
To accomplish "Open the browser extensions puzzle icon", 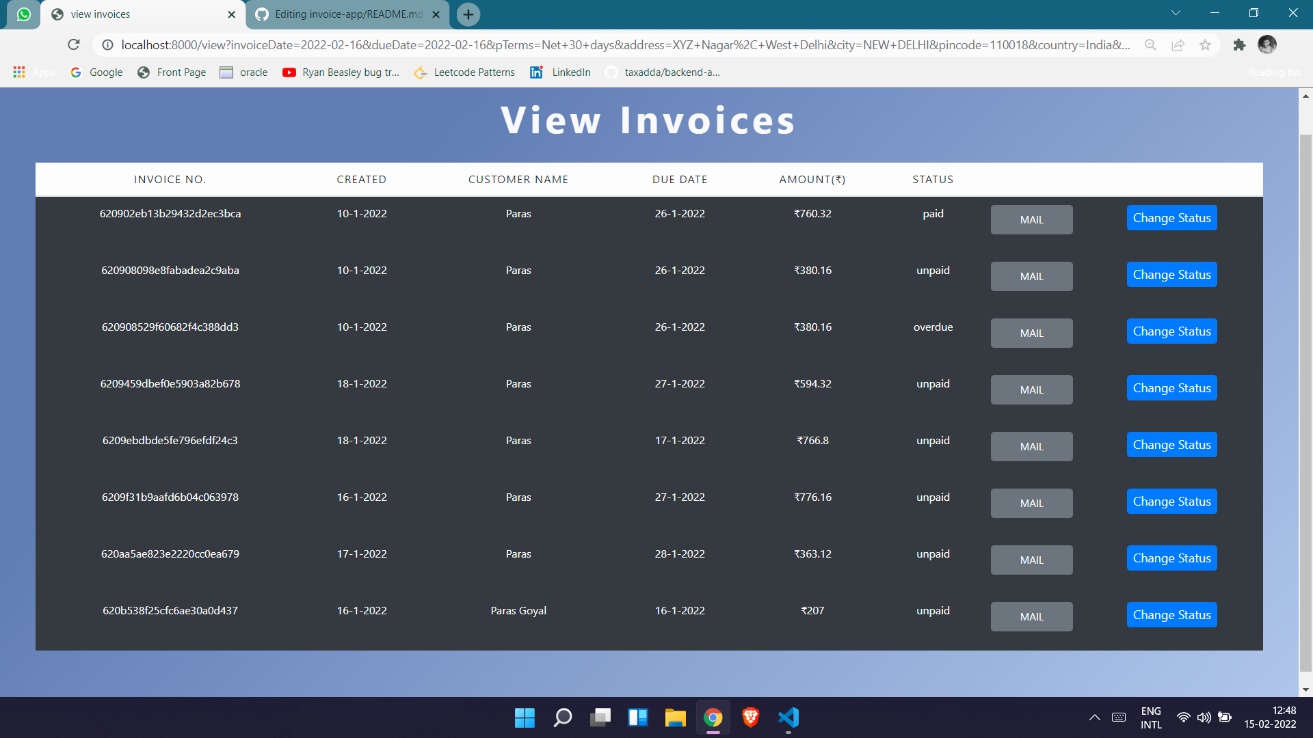I will (x=1239, y=44).
